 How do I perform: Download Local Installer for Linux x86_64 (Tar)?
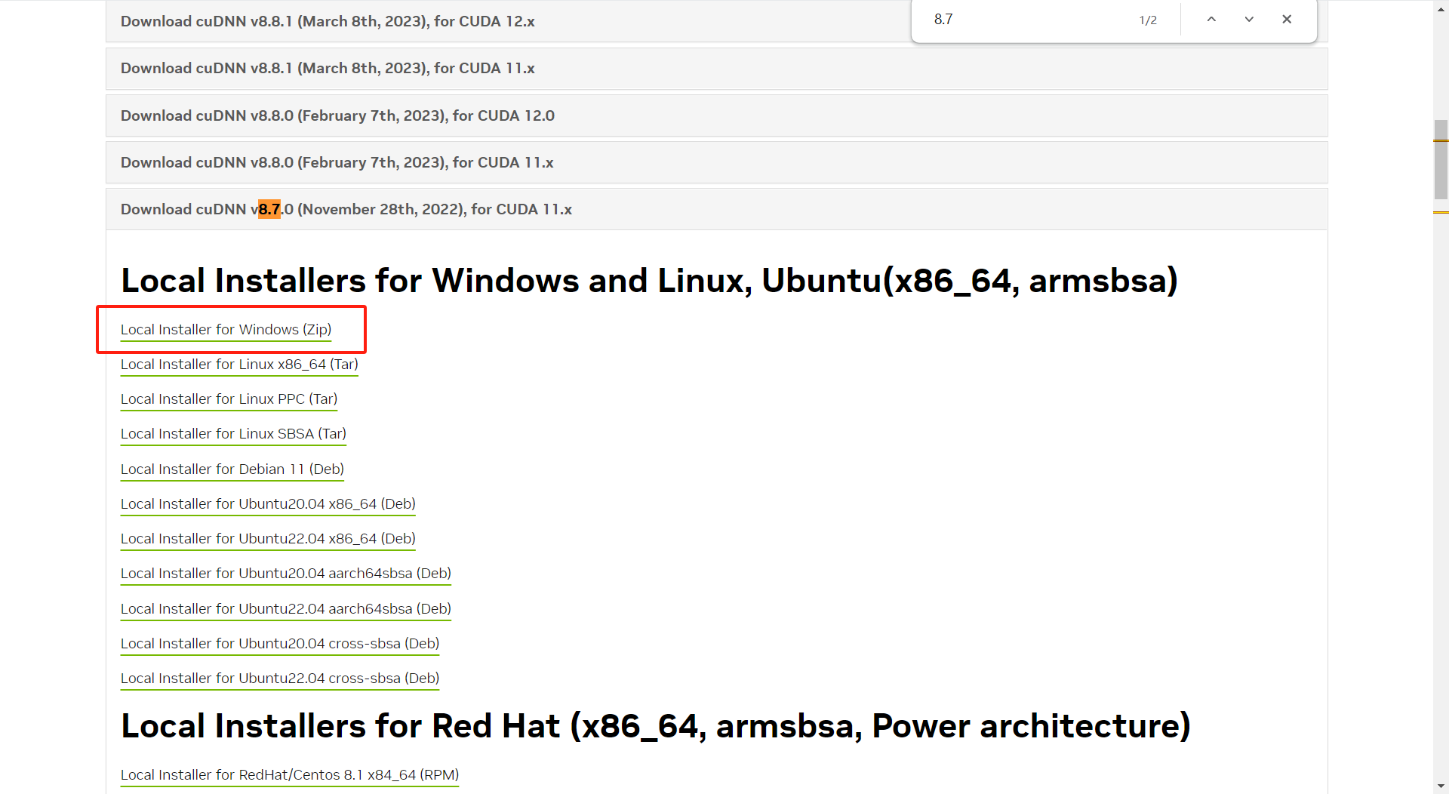(x=239, y=365)
